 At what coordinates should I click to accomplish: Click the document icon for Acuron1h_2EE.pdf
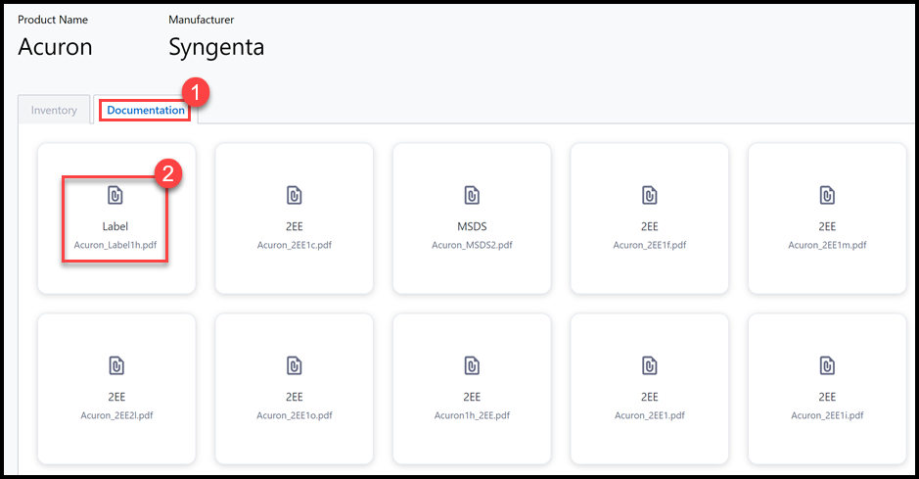click(x=472, y=365)
